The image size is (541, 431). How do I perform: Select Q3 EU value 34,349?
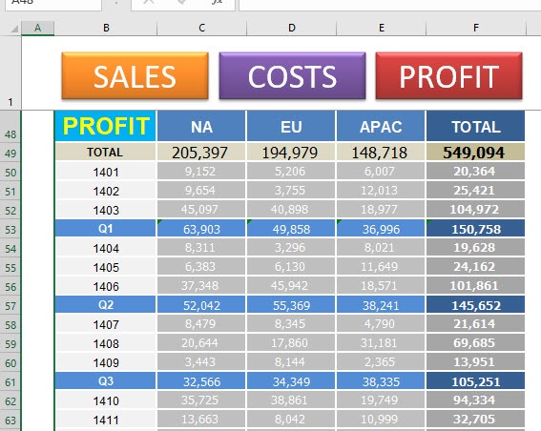[x=291, y=381]
